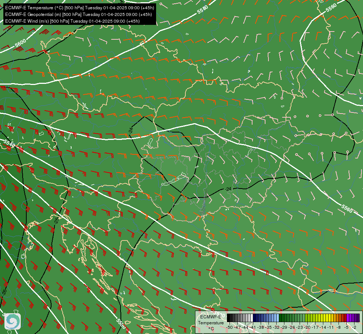Click the -26 isotherm label
Screen dimensions: 363x334
tap(4, 292)
